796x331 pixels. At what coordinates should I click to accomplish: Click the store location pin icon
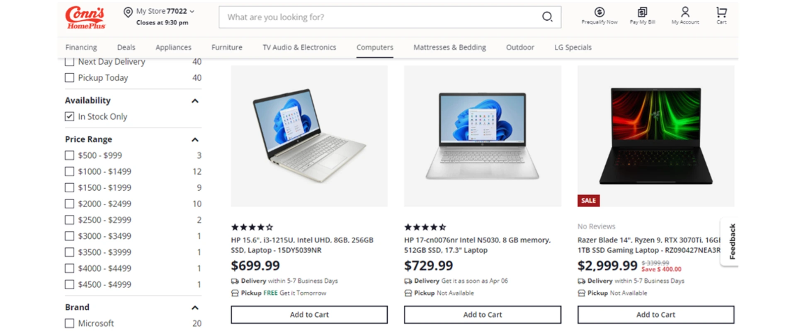pyautogui.click(x=128, y=12)
